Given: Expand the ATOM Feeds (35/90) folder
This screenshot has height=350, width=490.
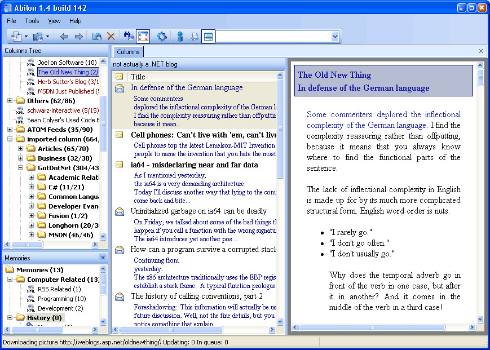Looking at the screenshot, I should 10,129.
